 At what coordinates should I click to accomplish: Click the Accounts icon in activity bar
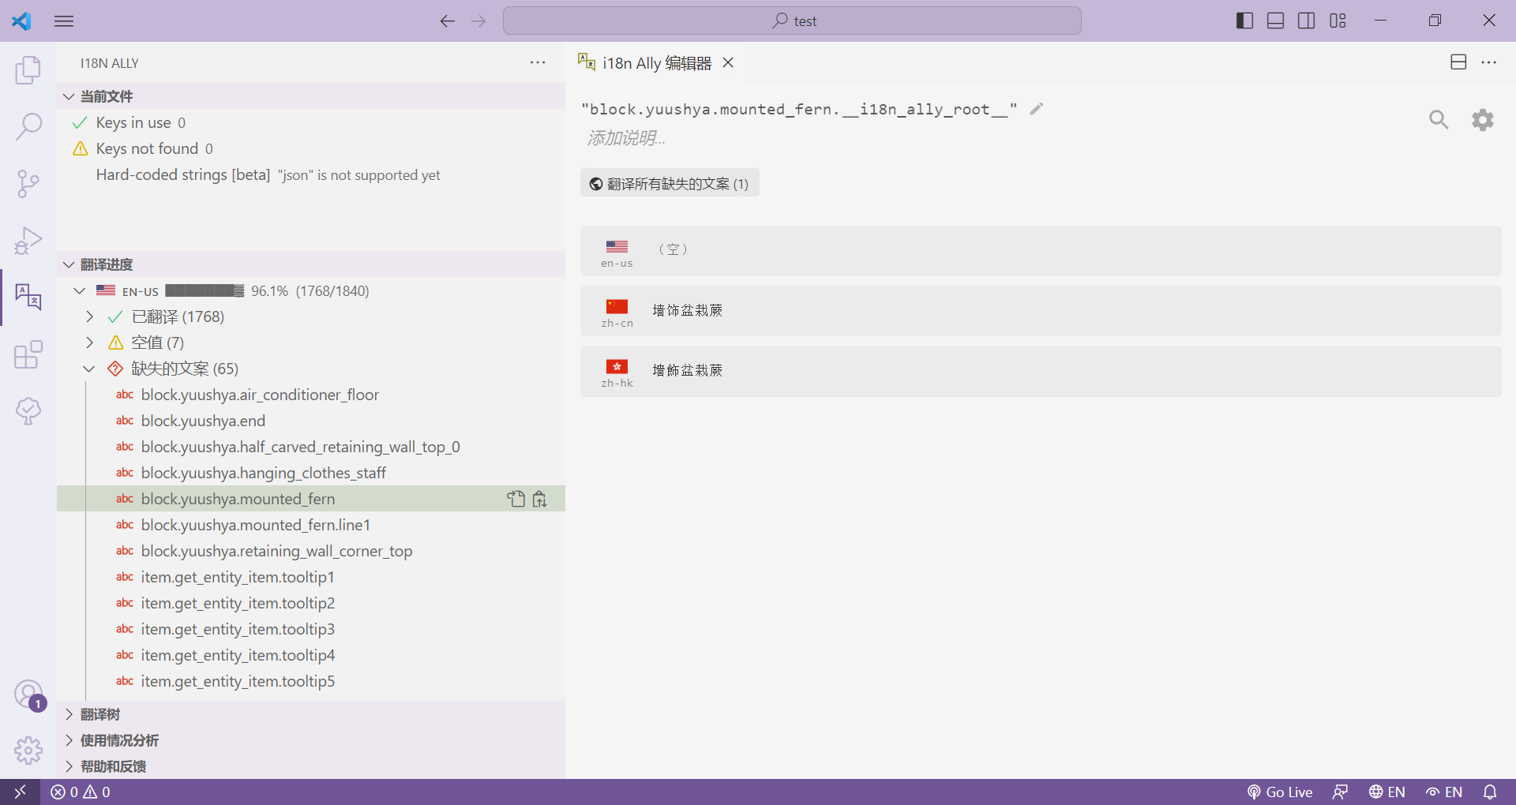[28, 695]
